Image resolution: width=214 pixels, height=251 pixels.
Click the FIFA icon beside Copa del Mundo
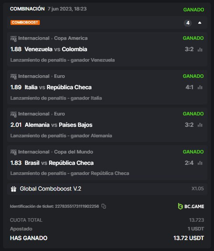coord(14,152)
